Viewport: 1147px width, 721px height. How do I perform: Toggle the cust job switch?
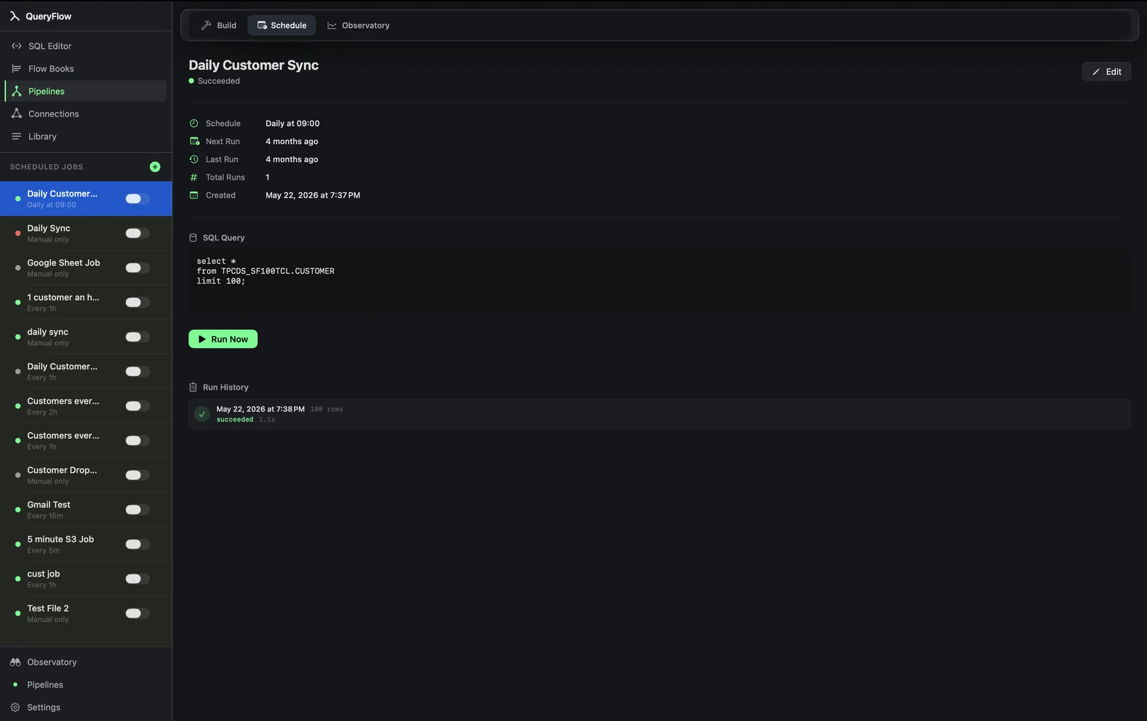[137, 578]
